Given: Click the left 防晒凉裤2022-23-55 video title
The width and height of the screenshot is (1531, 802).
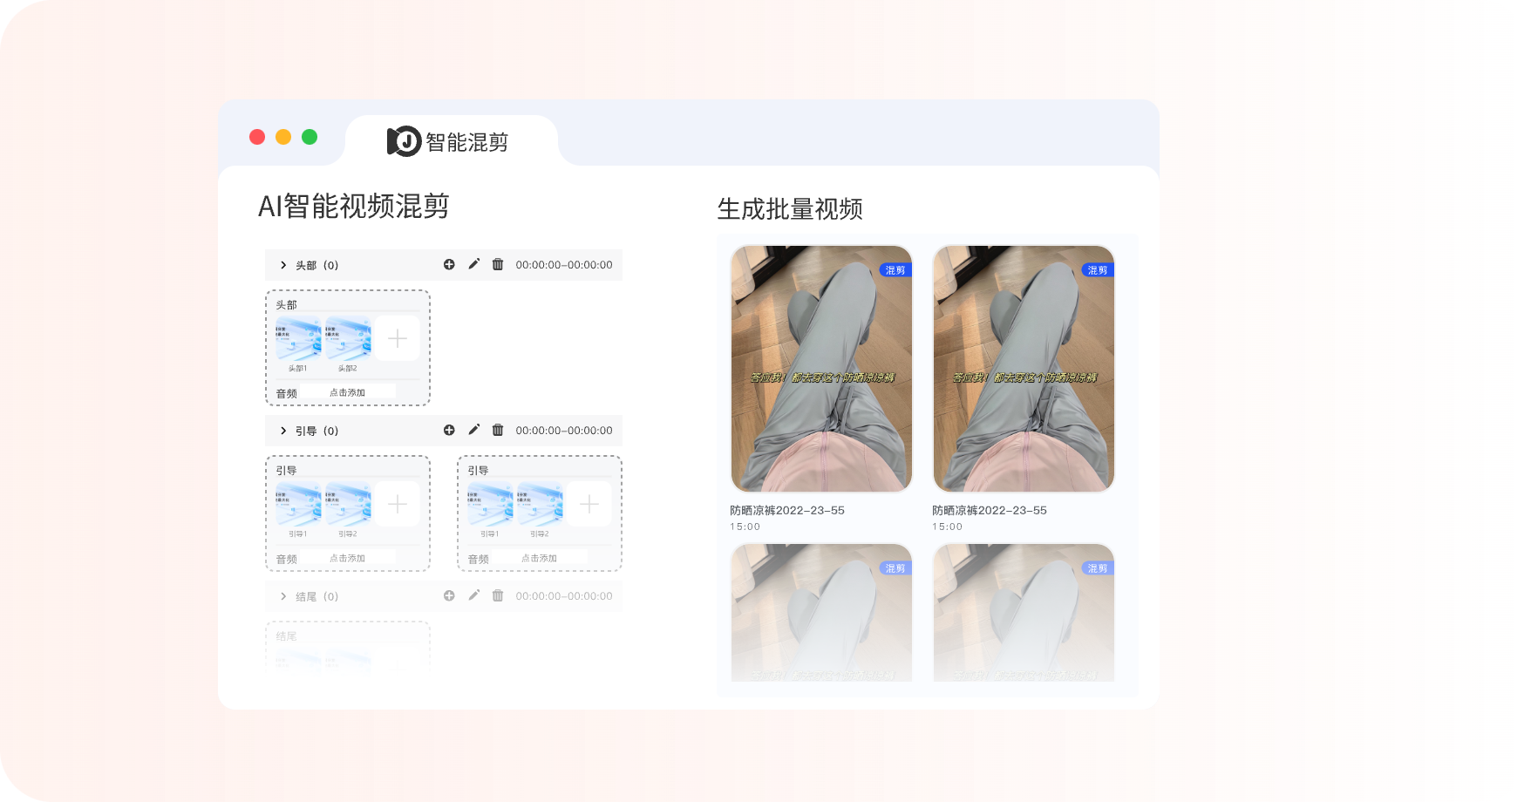Looking at the screenshot, I should [787, 511].
